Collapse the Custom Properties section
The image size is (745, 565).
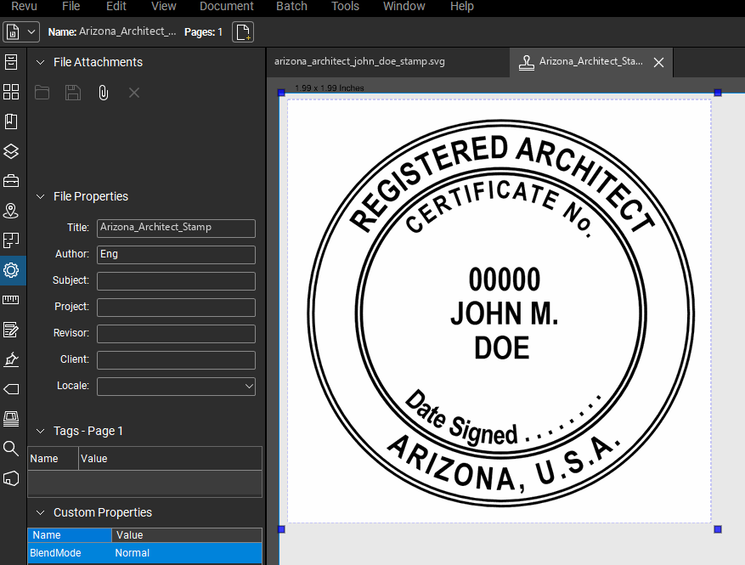pos(41,512)
